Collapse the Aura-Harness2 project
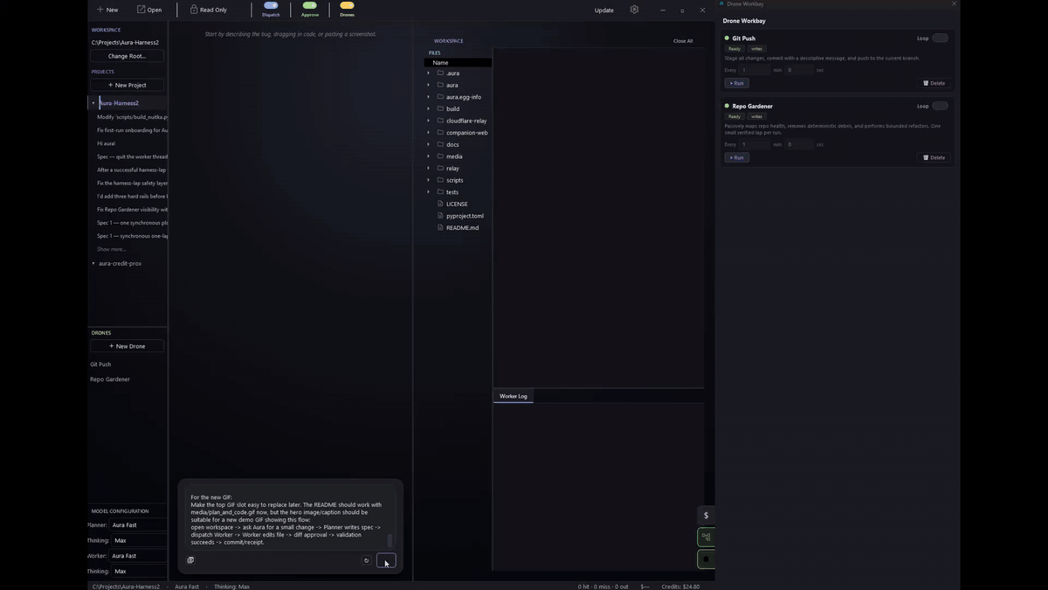 click(93, 103)
